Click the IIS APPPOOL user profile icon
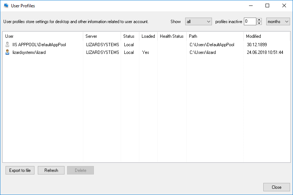293x195 pixels. 7,45
